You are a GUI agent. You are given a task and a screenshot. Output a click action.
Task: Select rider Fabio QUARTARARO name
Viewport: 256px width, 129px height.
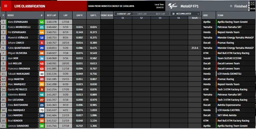click(x=19, y=48)
